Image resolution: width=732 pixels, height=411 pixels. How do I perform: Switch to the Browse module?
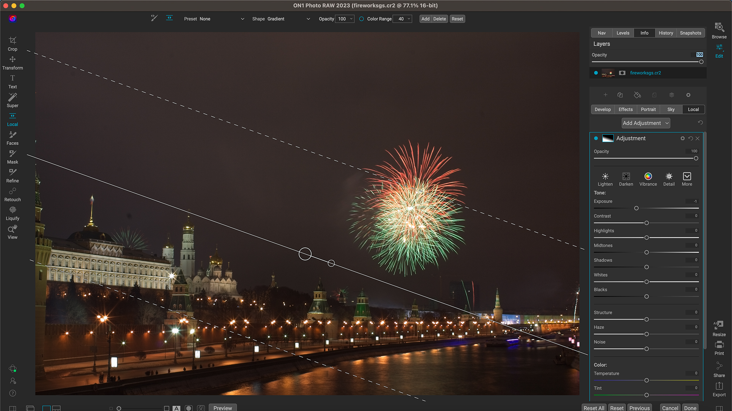[x=719, y=30]
